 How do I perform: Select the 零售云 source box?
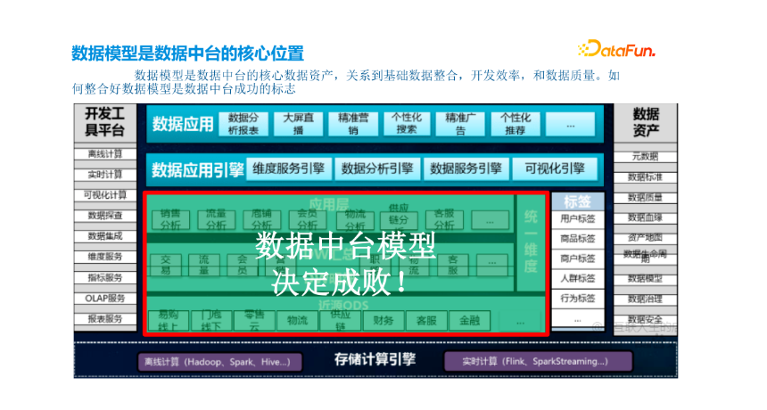254,321
